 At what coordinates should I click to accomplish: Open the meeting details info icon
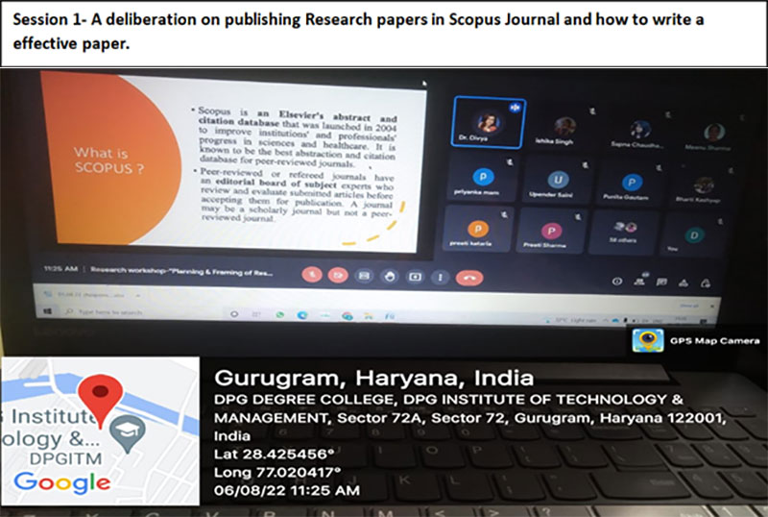pos(617,282)
